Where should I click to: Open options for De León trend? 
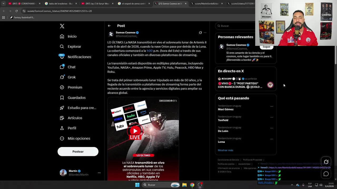click(x=272, y=128)
